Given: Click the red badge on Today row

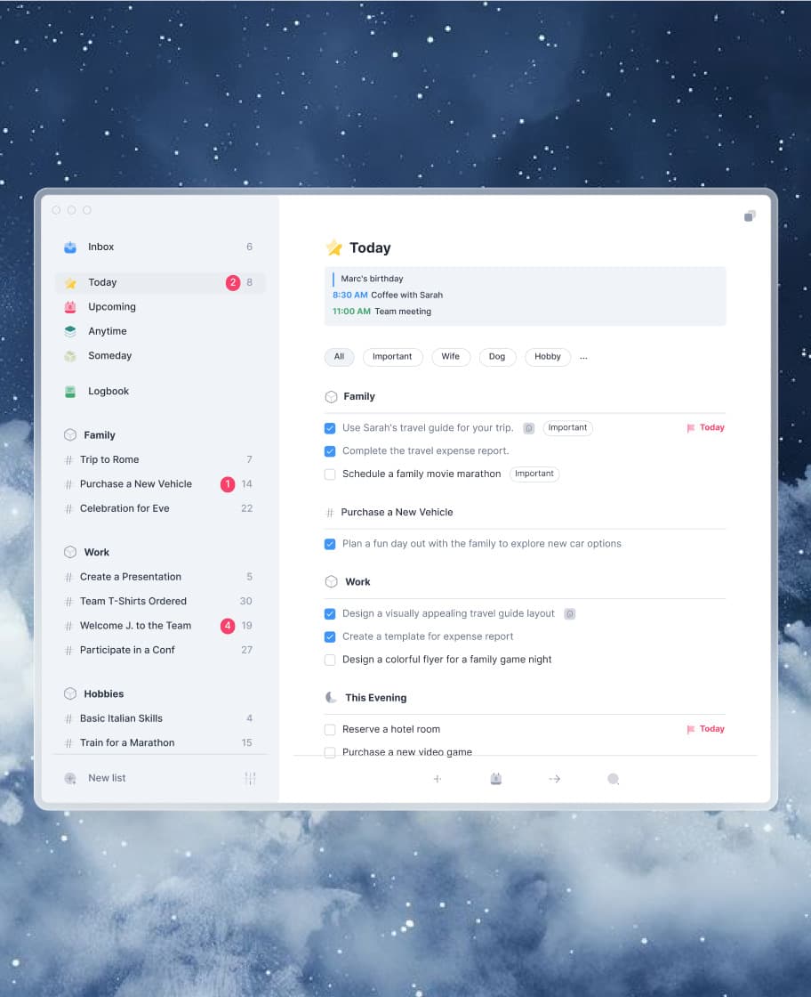Looking at the screenshot, I should [233, 283].
